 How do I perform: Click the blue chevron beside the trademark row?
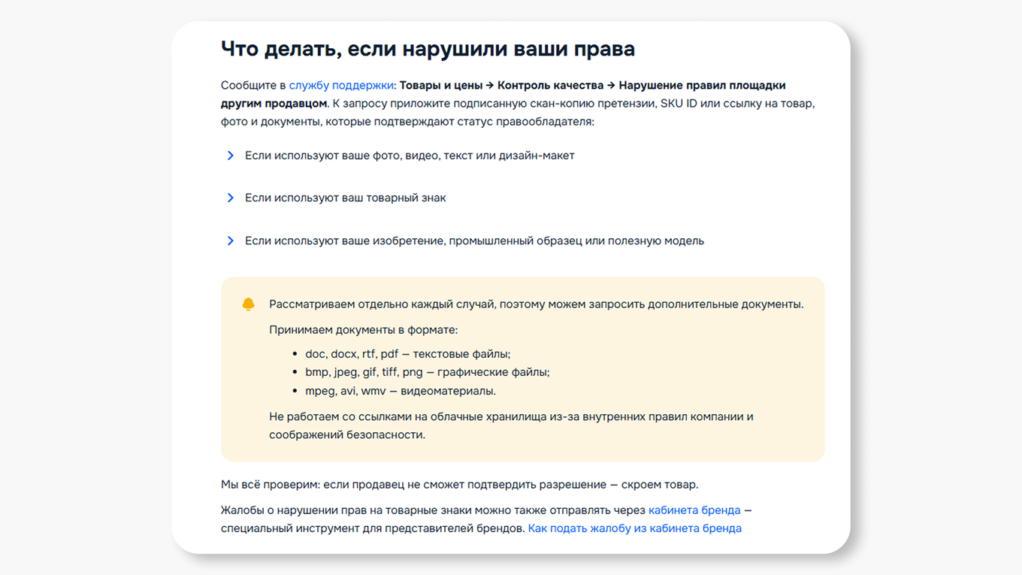[x=230, y=198]
